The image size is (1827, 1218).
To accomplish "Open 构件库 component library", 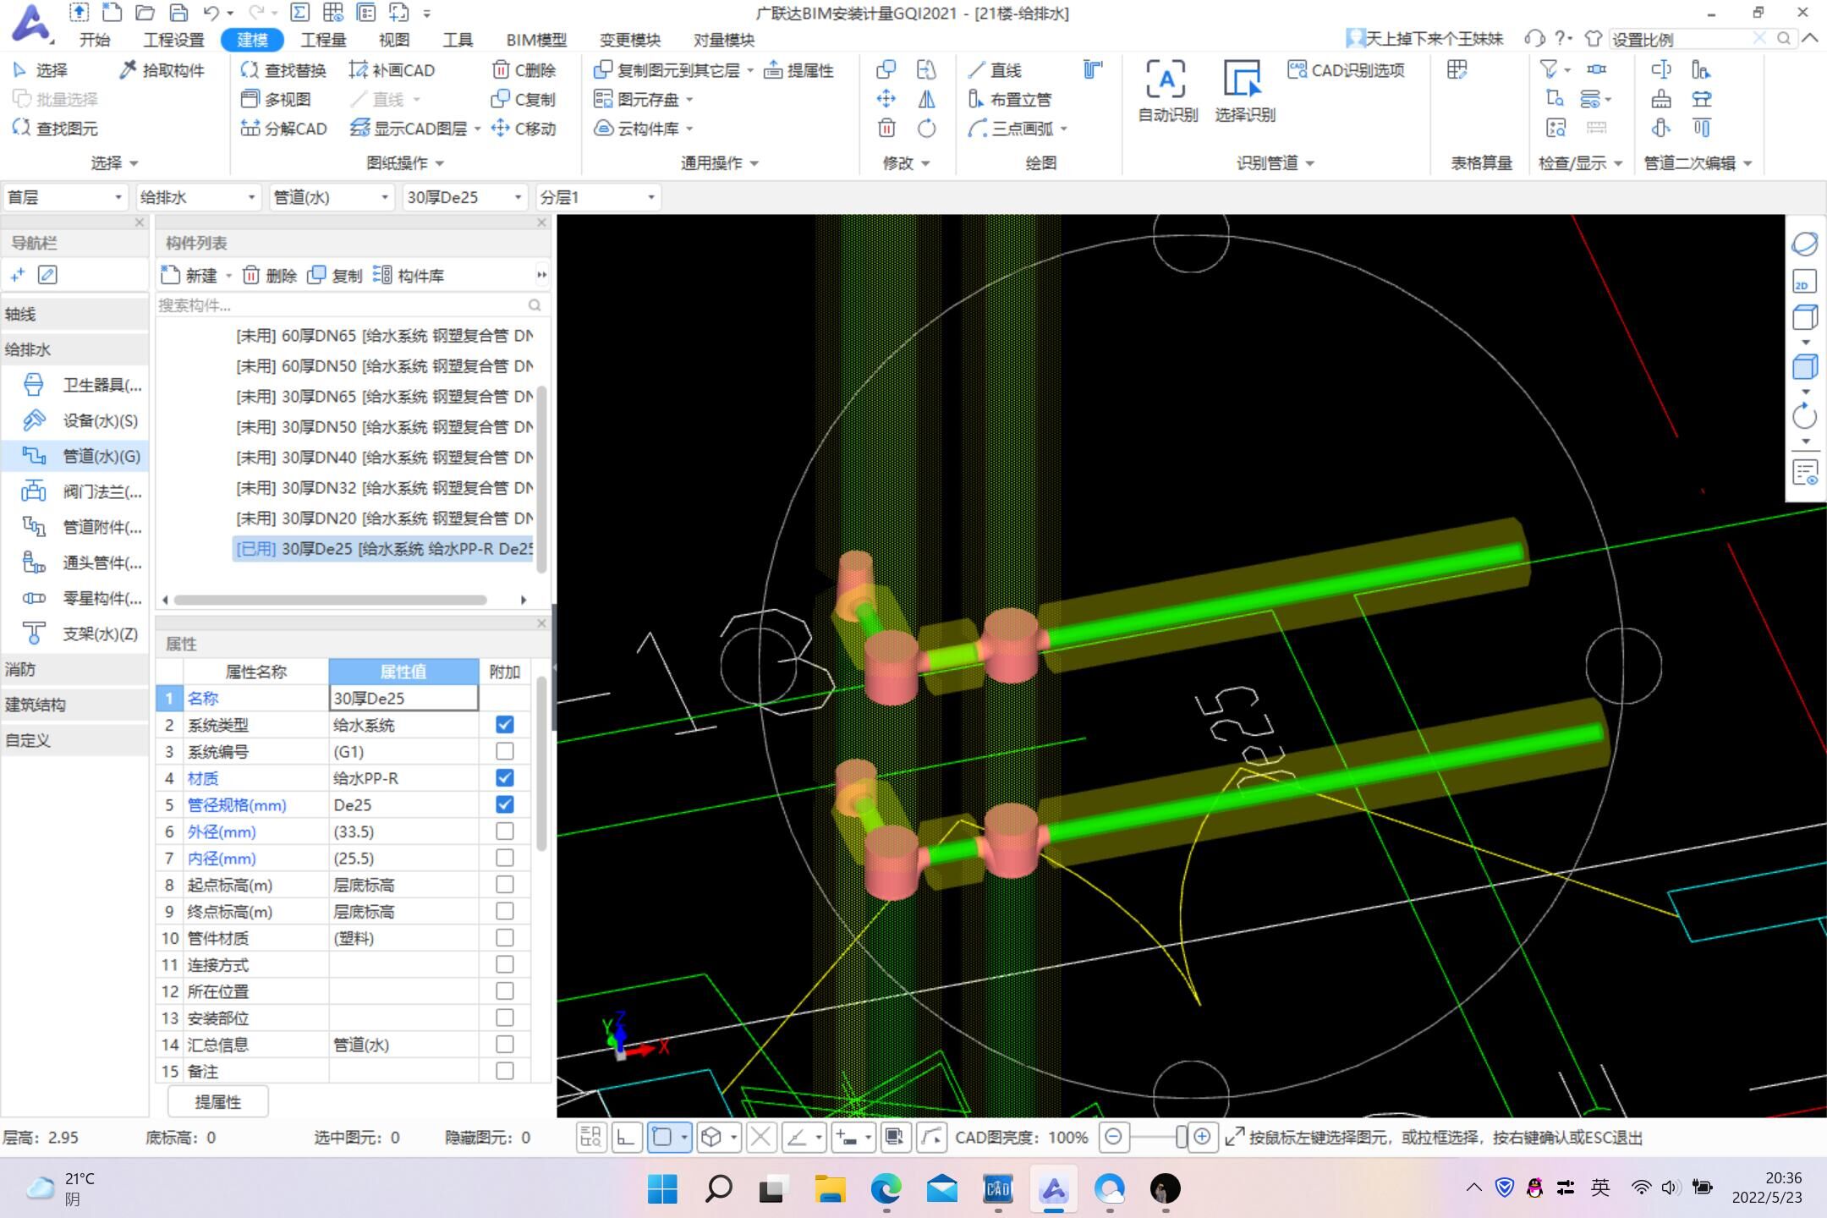I will pyautogui.click(x=409, y=276).
